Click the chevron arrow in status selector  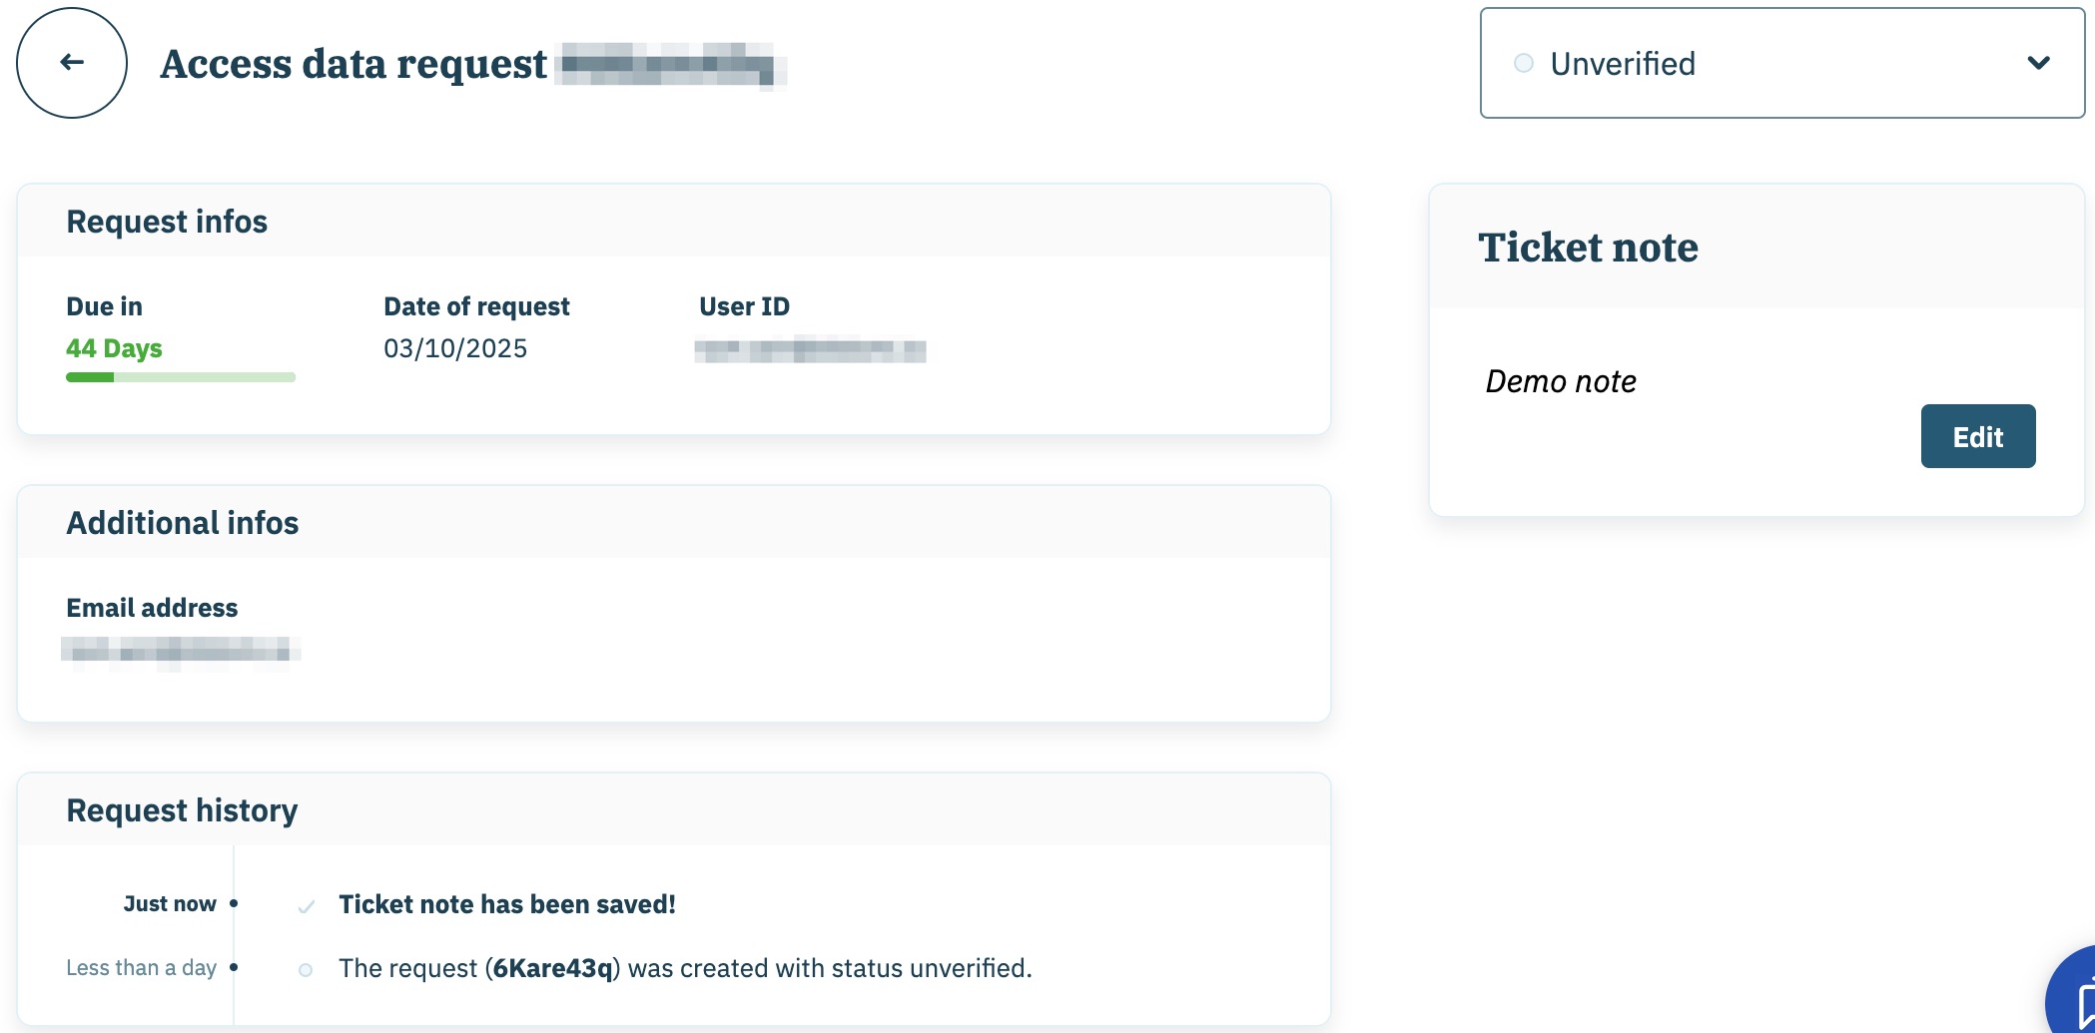2038,64
